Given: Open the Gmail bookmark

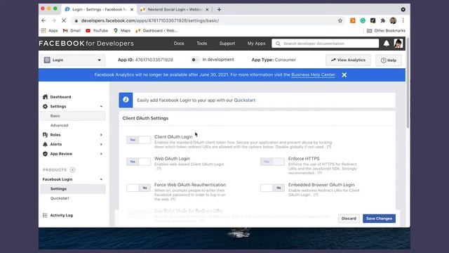Looking at the screenshot, I should [72, 30].
